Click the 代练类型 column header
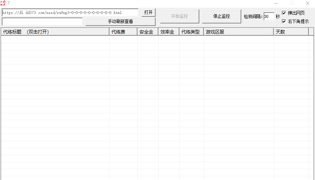The width and height of the screenshot is (315, 180). point(192,32)
